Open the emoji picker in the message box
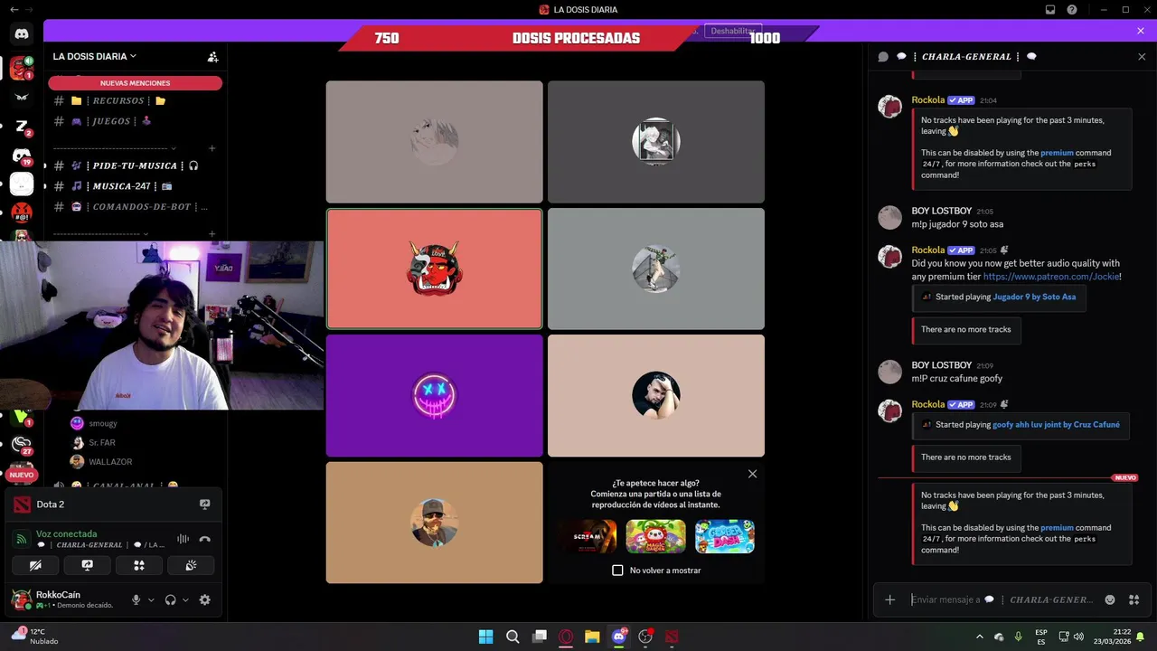The image size is (1157, 651). coord(1110,599)
